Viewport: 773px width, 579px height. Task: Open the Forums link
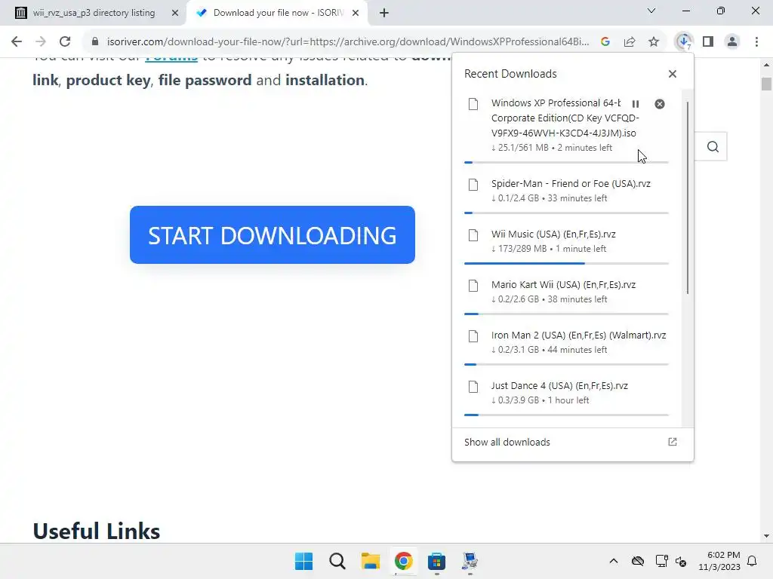tap(171, 59)
